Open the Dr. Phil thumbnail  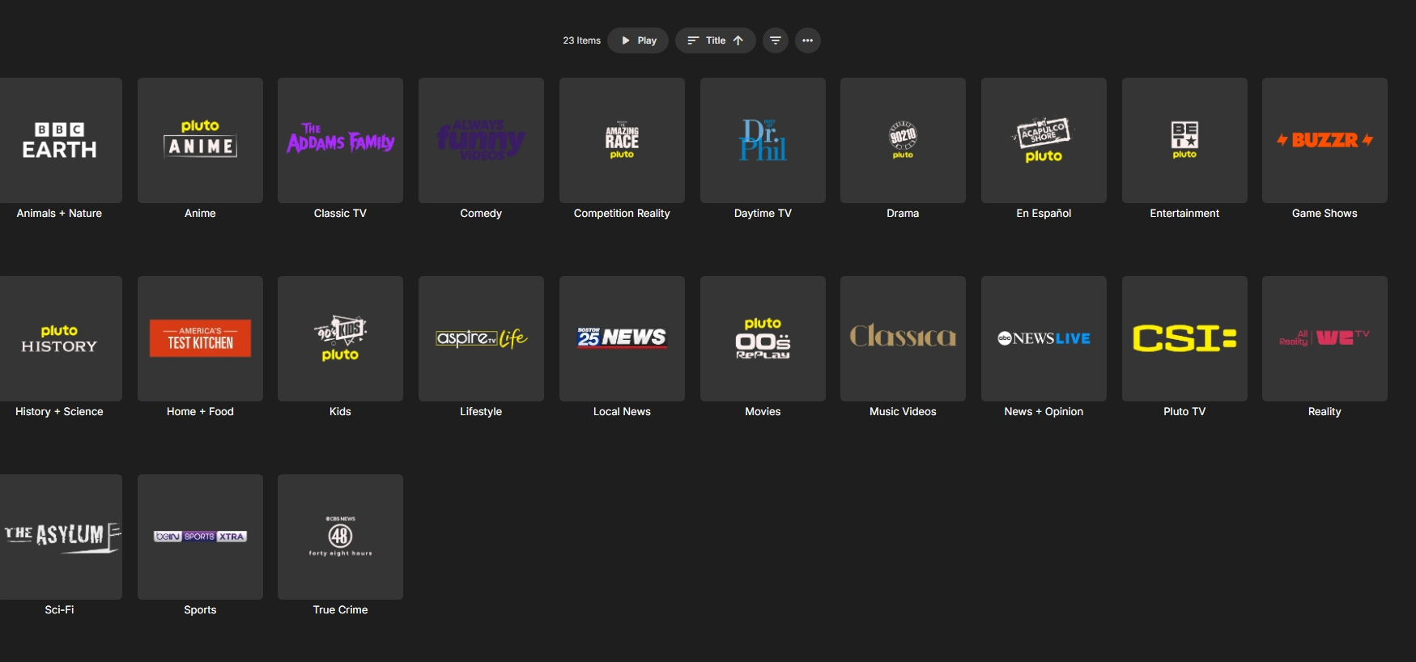pyautogui.click(x=763, y=140)
